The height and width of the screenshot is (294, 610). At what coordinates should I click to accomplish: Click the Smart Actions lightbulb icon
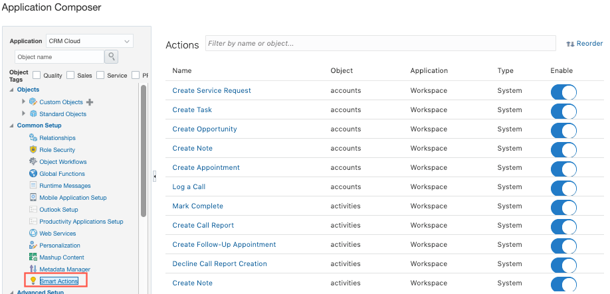(x=33, y=281)
